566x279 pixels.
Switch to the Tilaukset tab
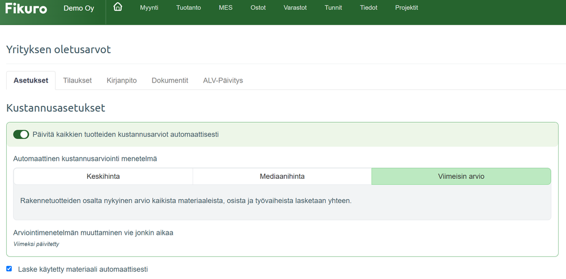[x=77, y=80]
